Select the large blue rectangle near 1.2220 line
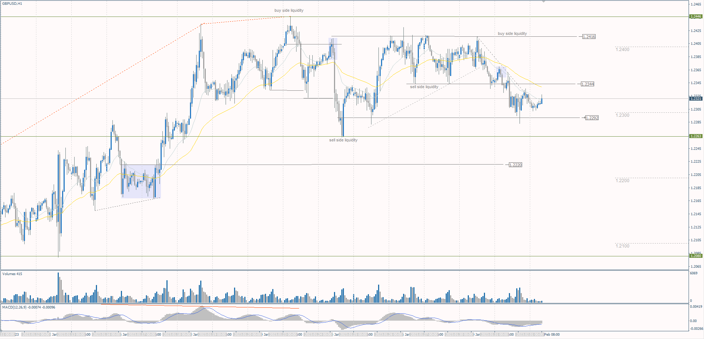704x339 pixels. point(141,181)
